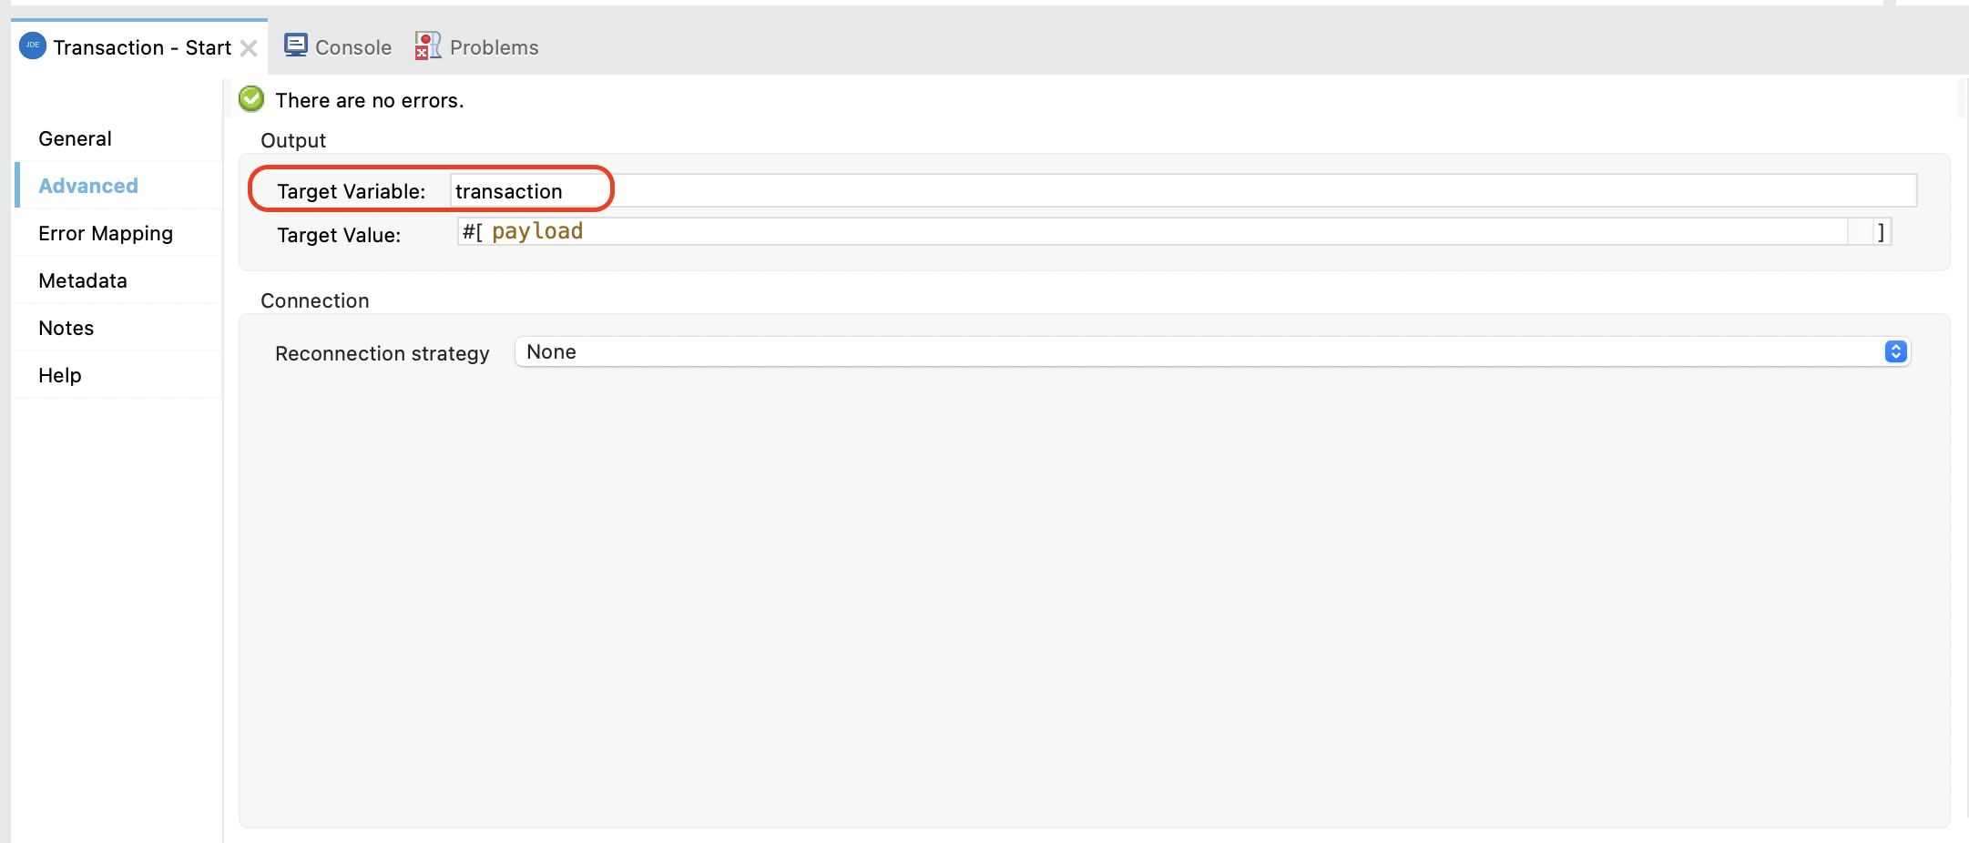
Task: Go to the Metadata section
Action: click(x=83, y=280)
